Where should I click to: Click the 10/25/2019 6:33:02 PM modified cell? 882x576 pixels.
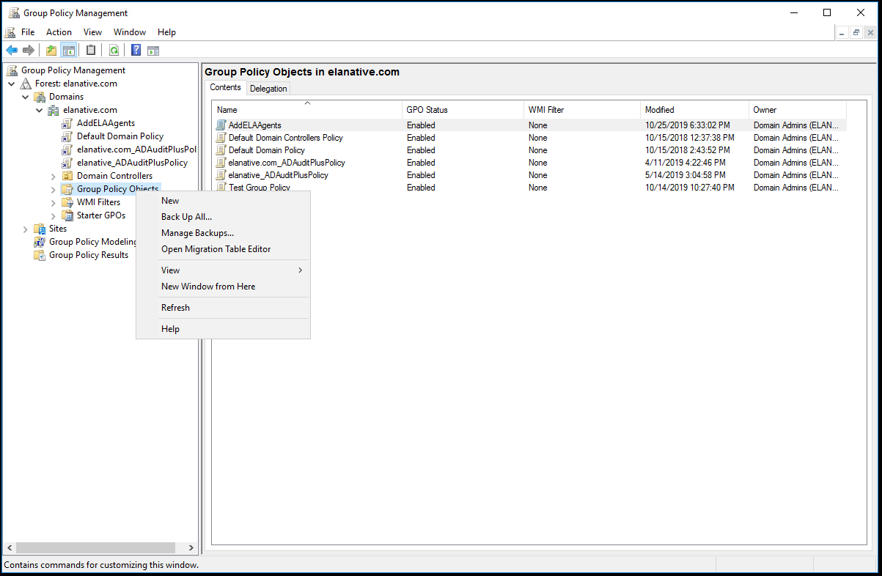pyautogui.click(x=688, y=125)
